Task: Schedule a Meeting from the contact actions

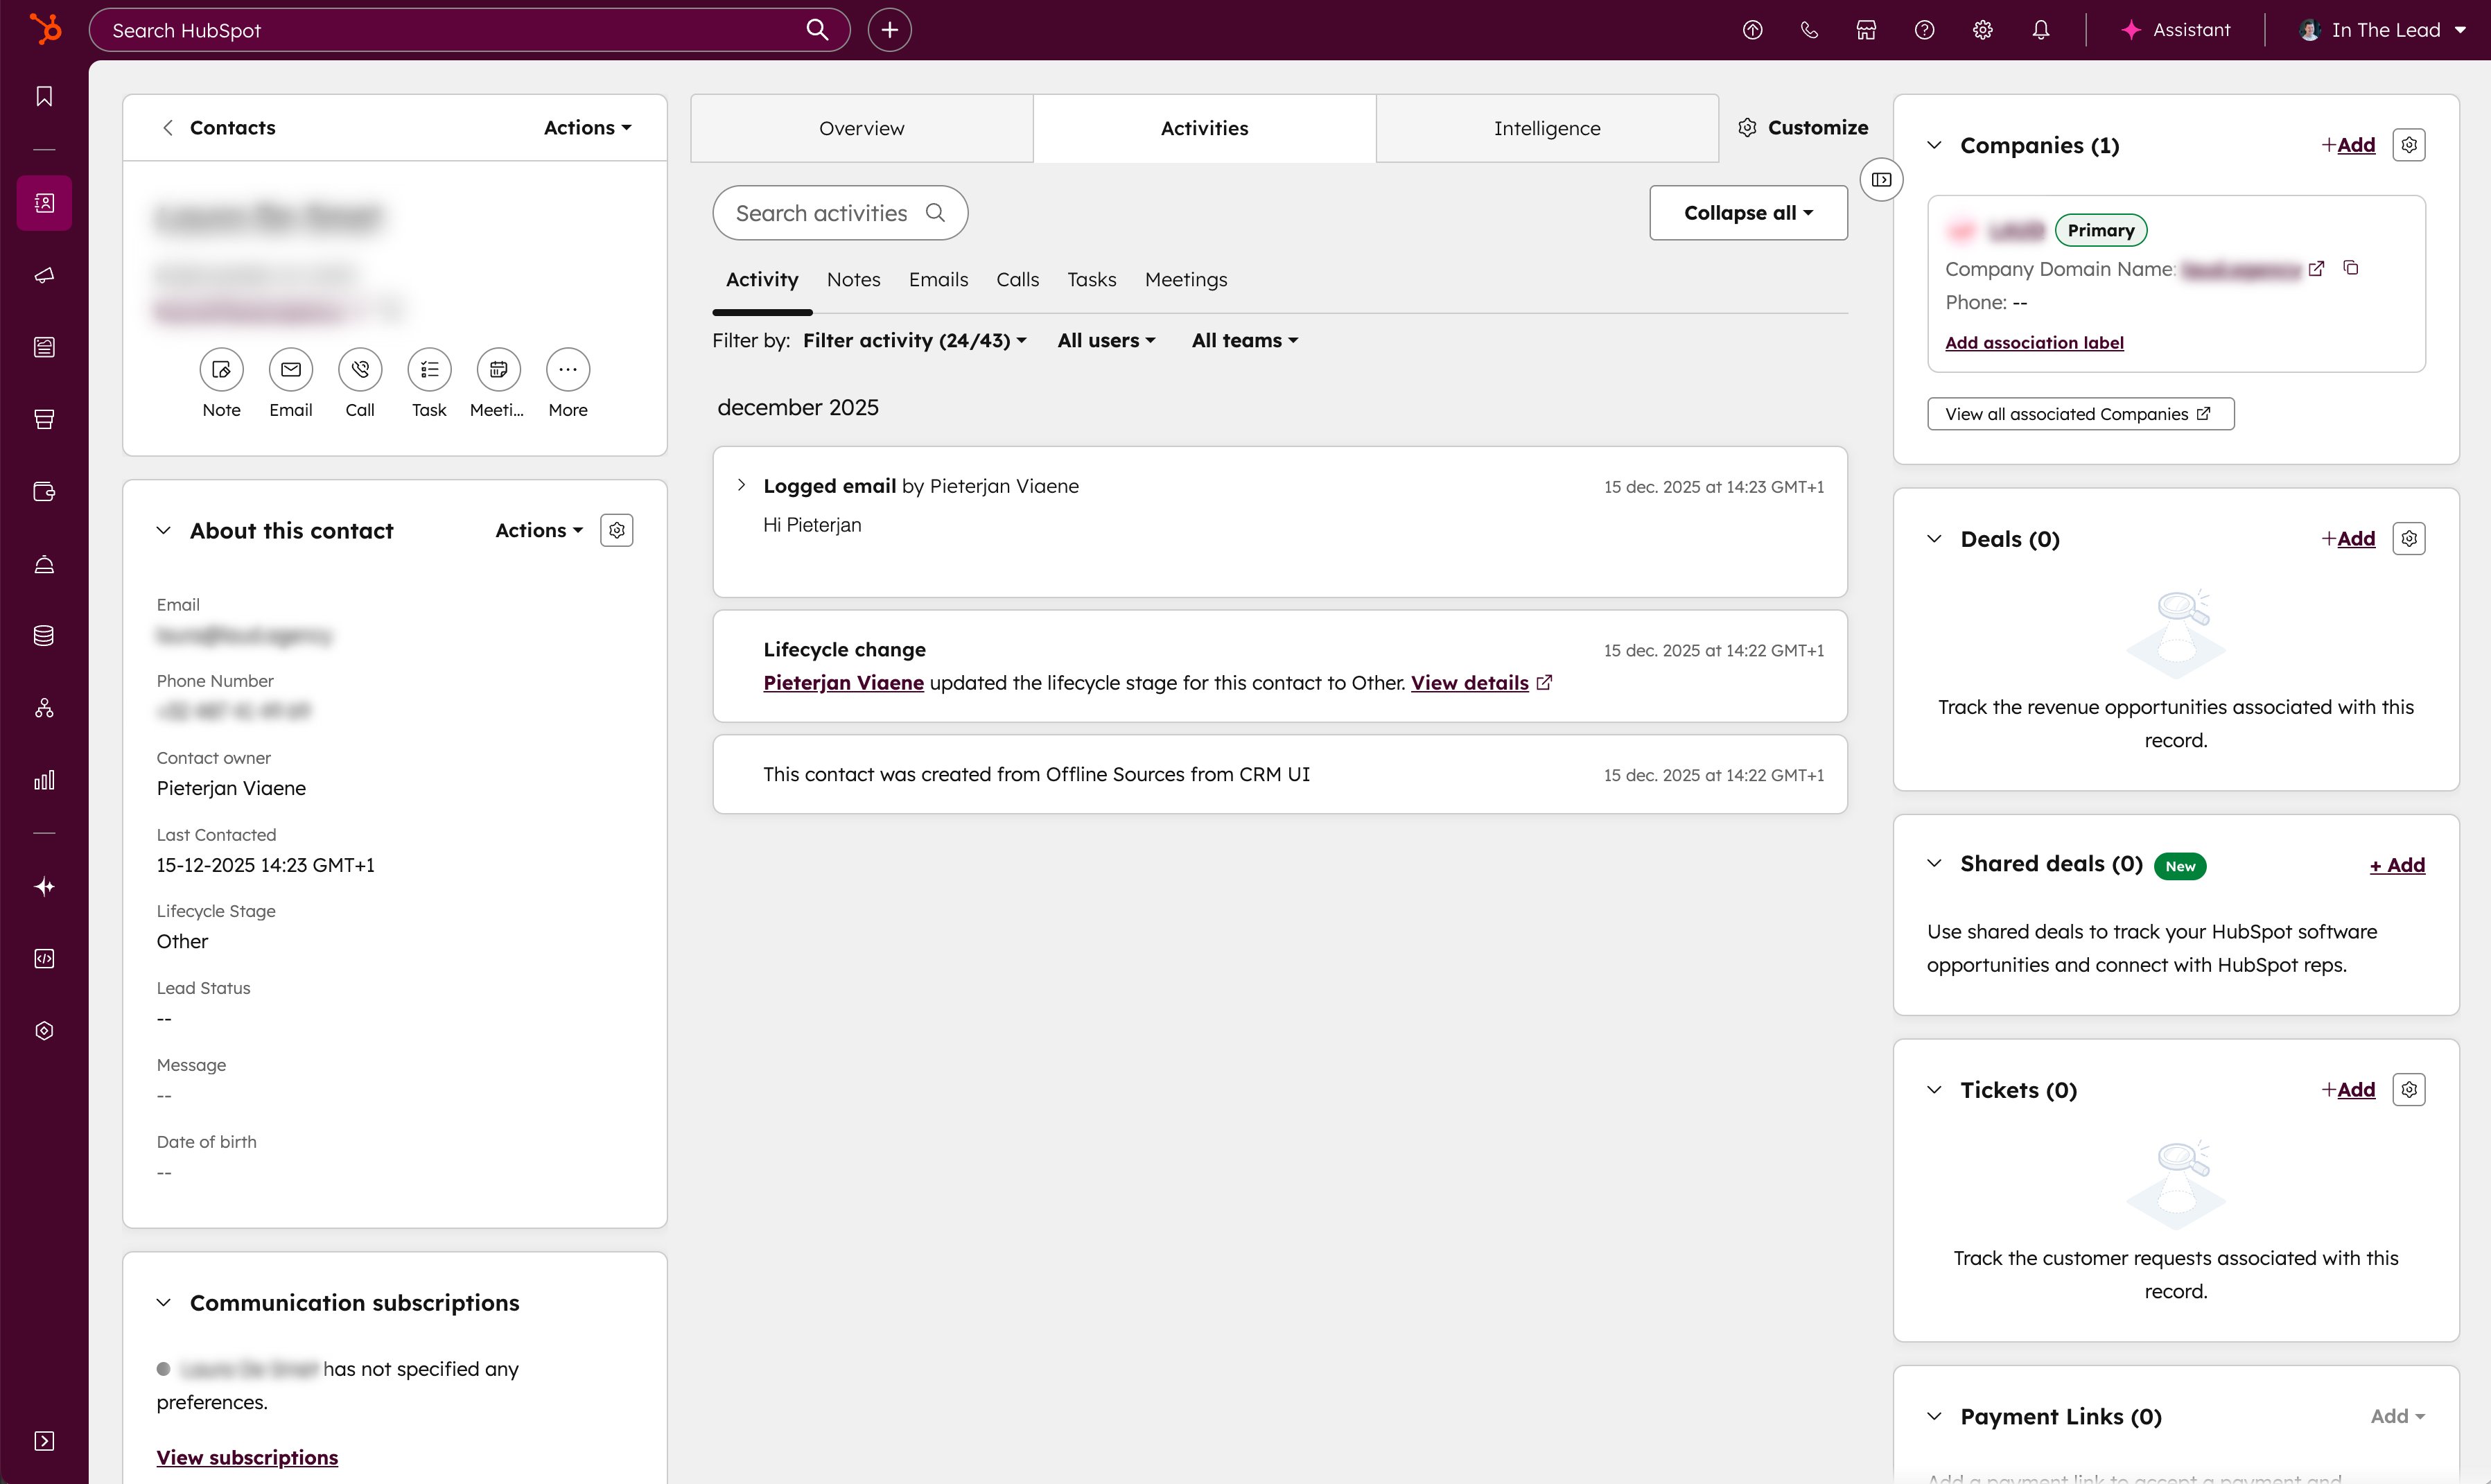Action: 497,369
